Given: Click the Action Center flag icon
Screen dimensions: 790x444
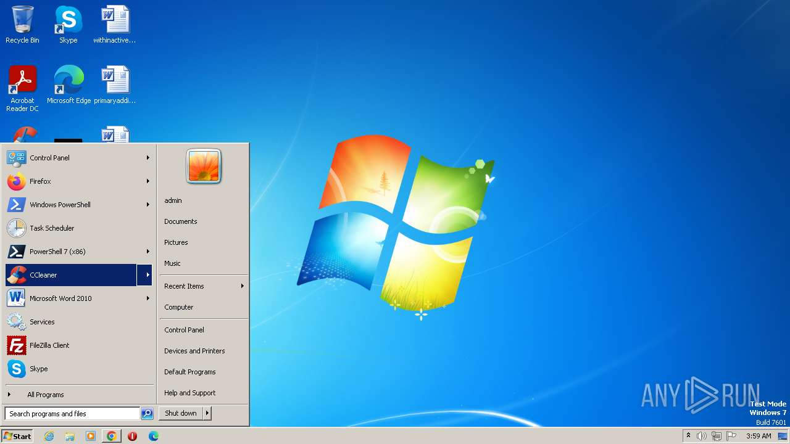Looking at the screenshot, I should point(731,436).
